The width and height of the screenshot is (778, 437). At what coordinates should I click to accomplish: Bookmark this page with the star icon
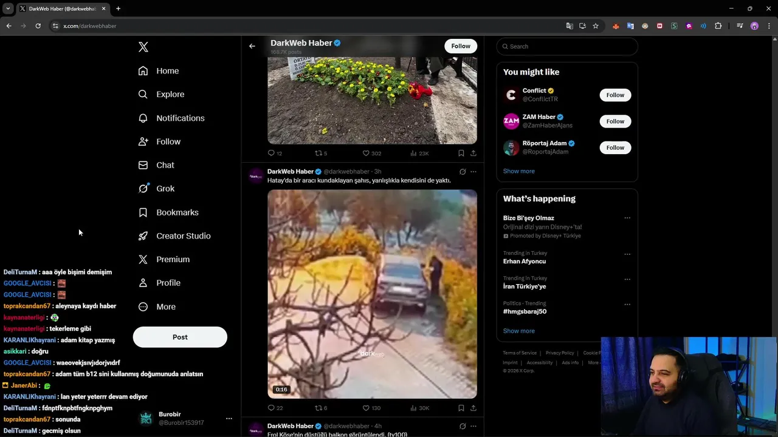(596, 26)
